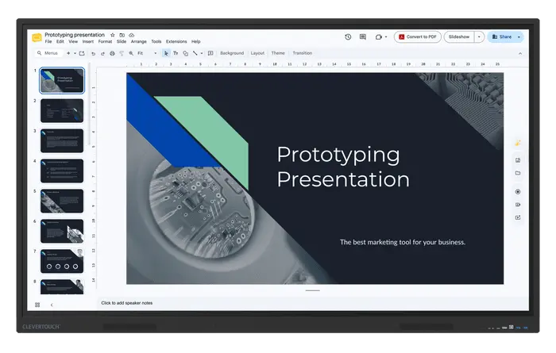
Task: Open the grid view icon at bottom left
Action: click(x=37, y=305)
